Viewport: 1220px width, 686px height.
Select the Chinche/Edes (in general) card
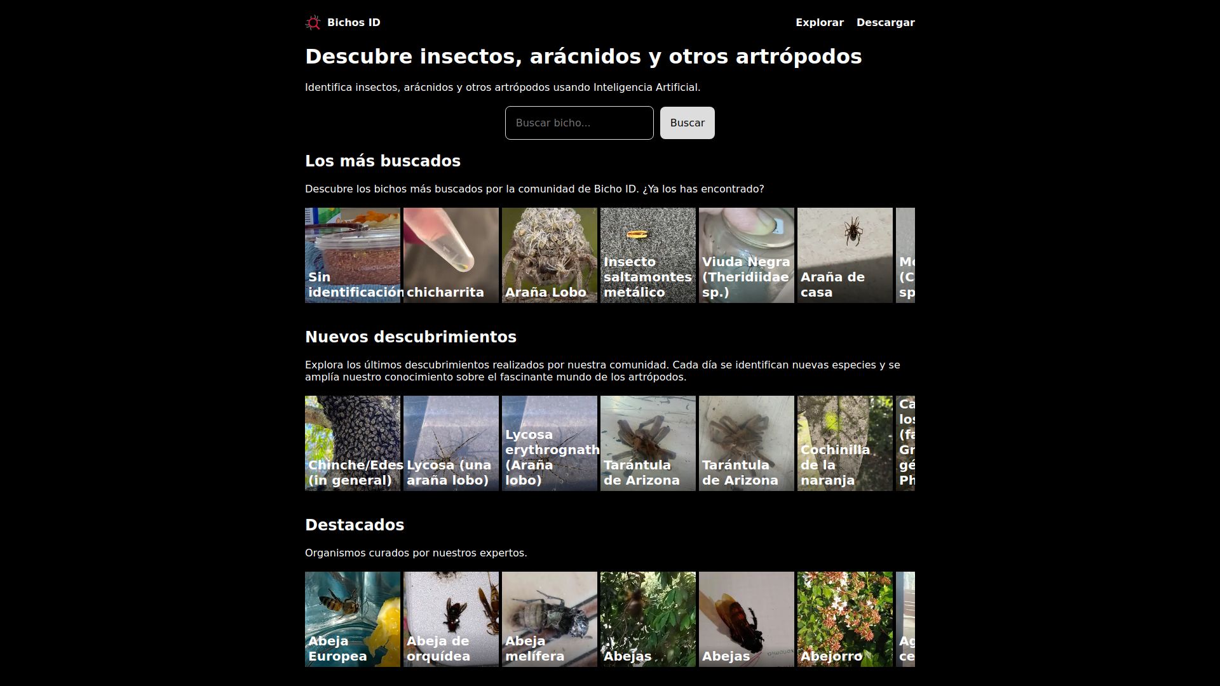[x=352, y=443]
